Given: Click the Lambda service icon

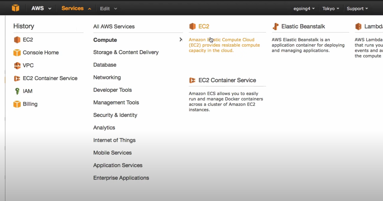Looking at the screenshot, I should (358, 26).
